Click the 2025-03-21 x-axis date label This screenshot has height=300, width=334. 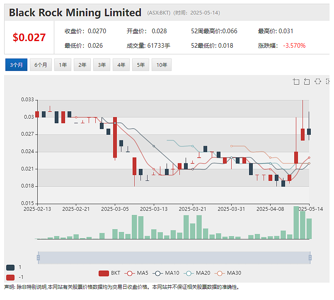click(193, 209)
